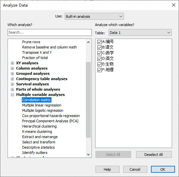Click the OK button

pyautogui.click(x=163, y=169)
